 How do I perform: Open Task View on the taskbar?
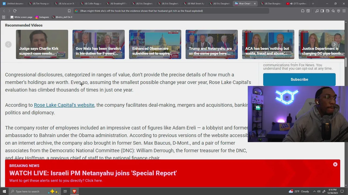[65, 191]
